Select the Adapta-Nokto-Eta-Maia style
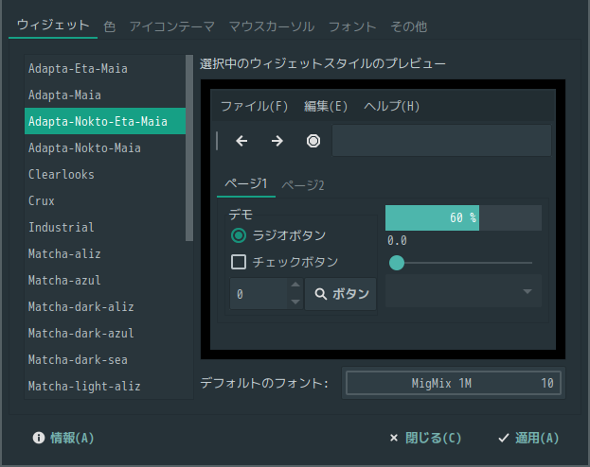Image resolution: width=590 pixels, height=467 pixels. click(x=105, y=121)
